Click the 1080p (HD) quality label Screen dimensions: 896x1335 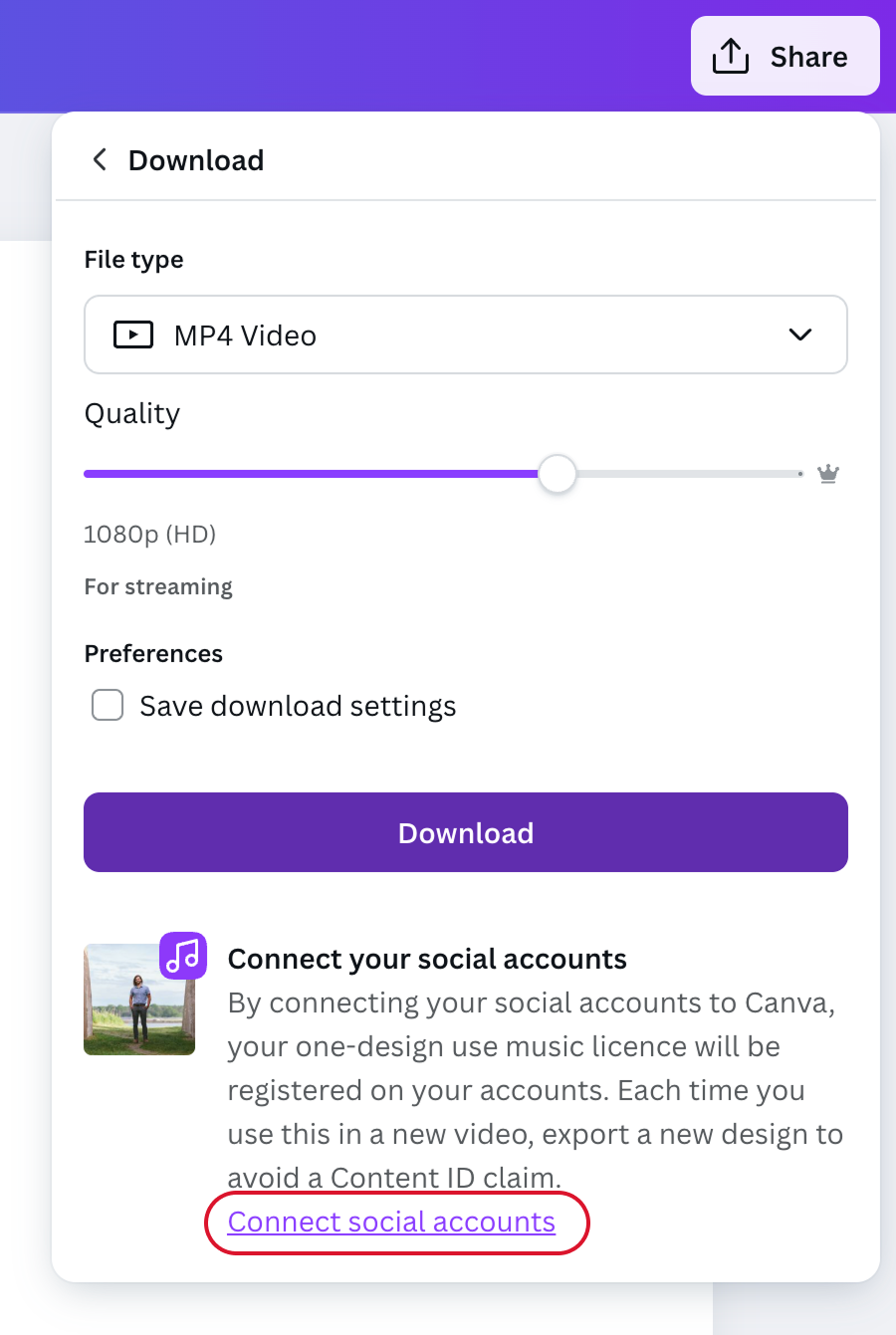click(149, 535)
